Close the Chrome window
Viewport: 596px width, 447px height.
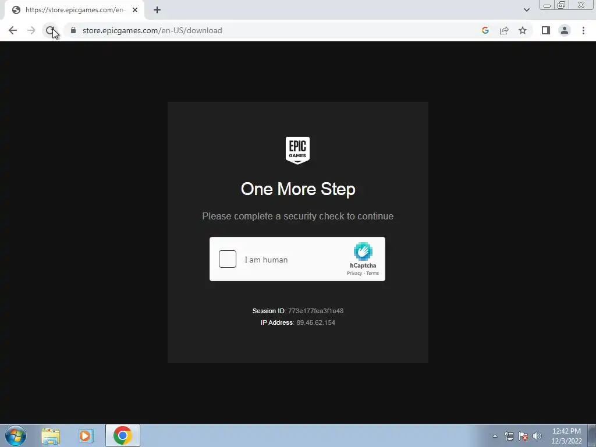coord(581,5)
